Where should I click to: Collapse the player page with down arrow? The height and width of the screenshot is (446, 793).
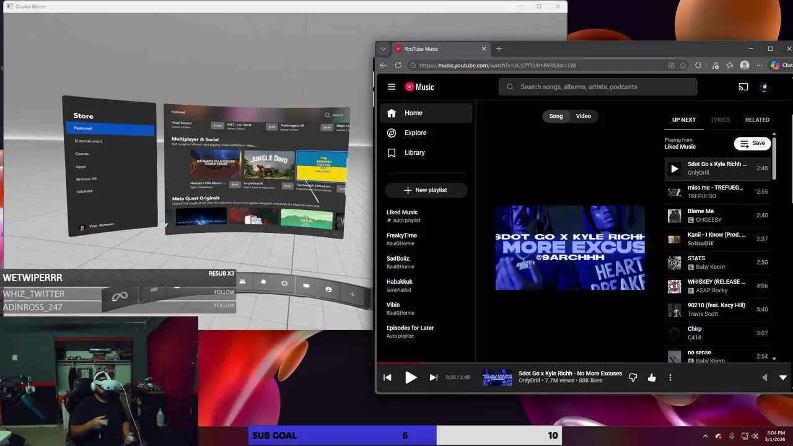pyautogui.click(x=783, y=377)
